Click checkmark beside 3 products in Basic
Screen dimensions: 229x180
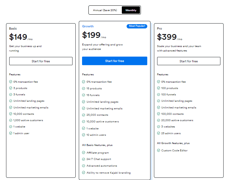pyautogui.click(x=11, y=88)
